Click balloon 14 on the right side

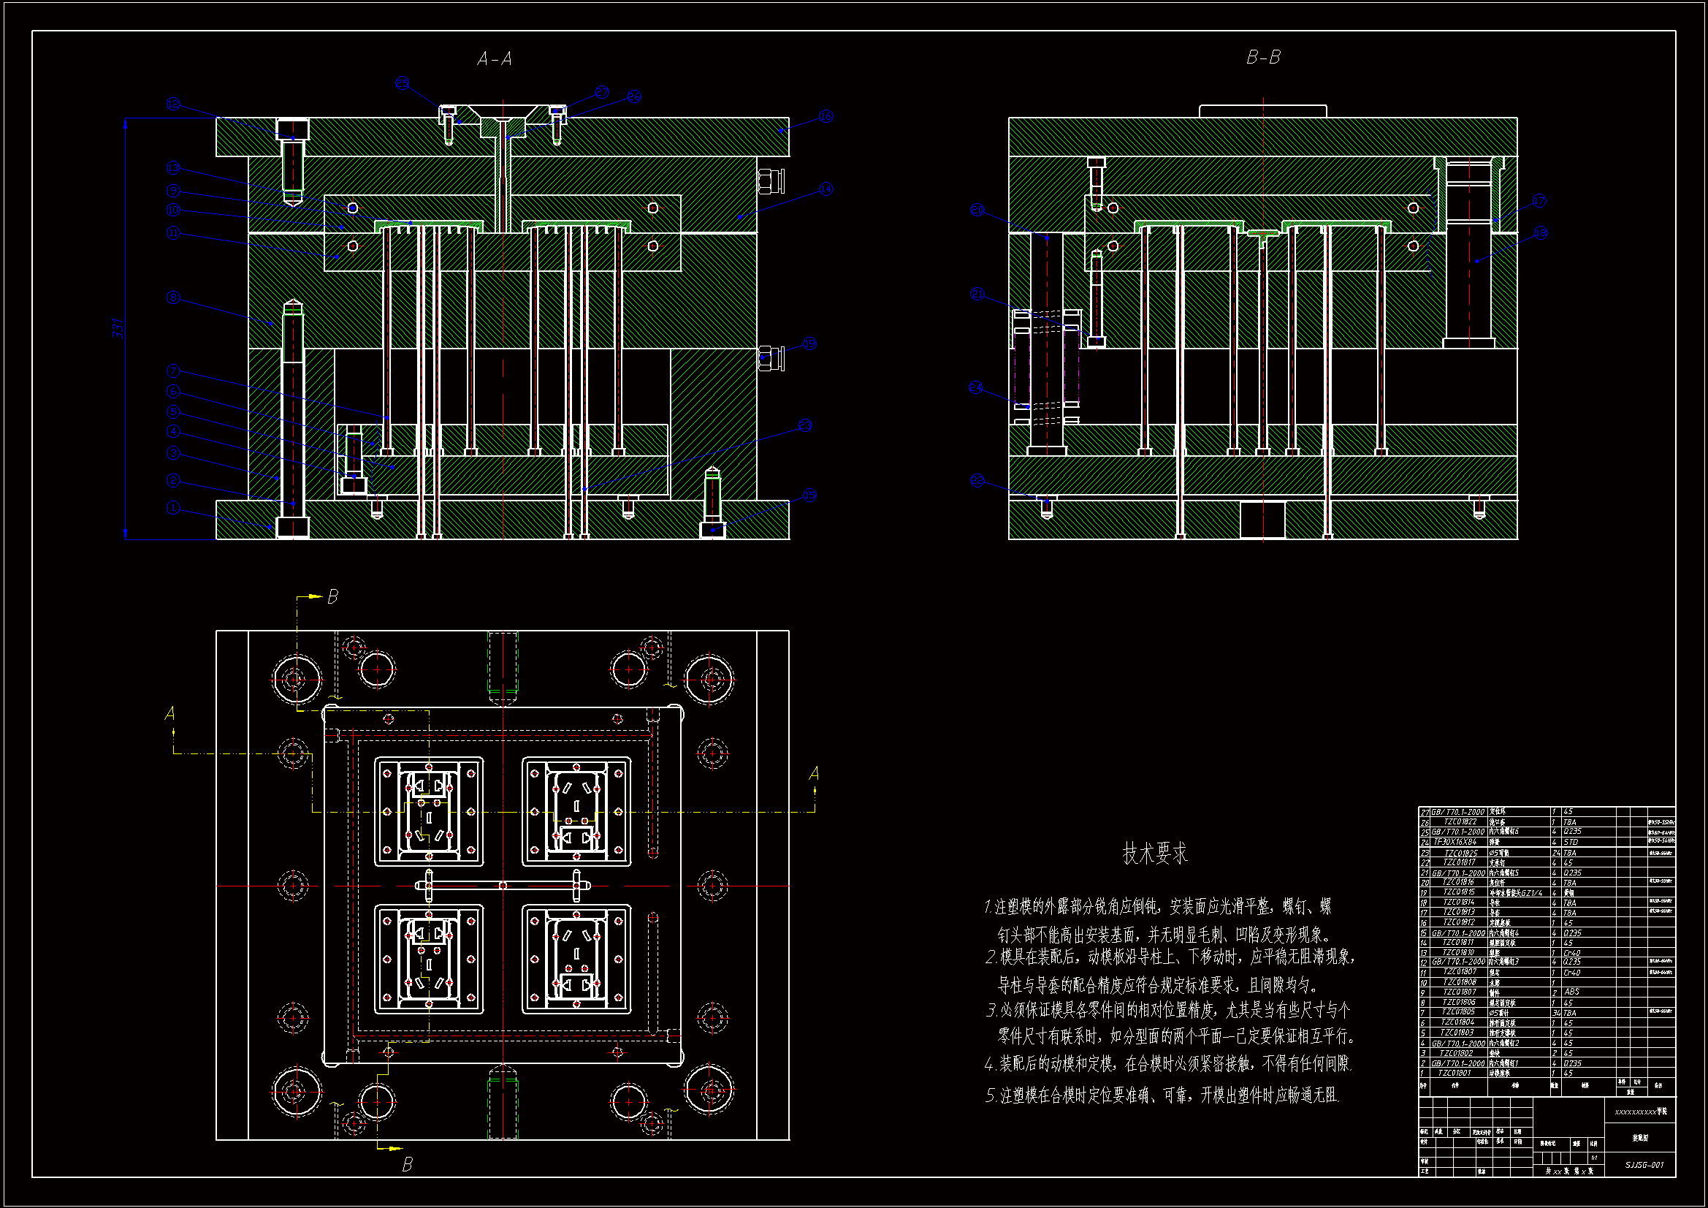pos(826,189)
